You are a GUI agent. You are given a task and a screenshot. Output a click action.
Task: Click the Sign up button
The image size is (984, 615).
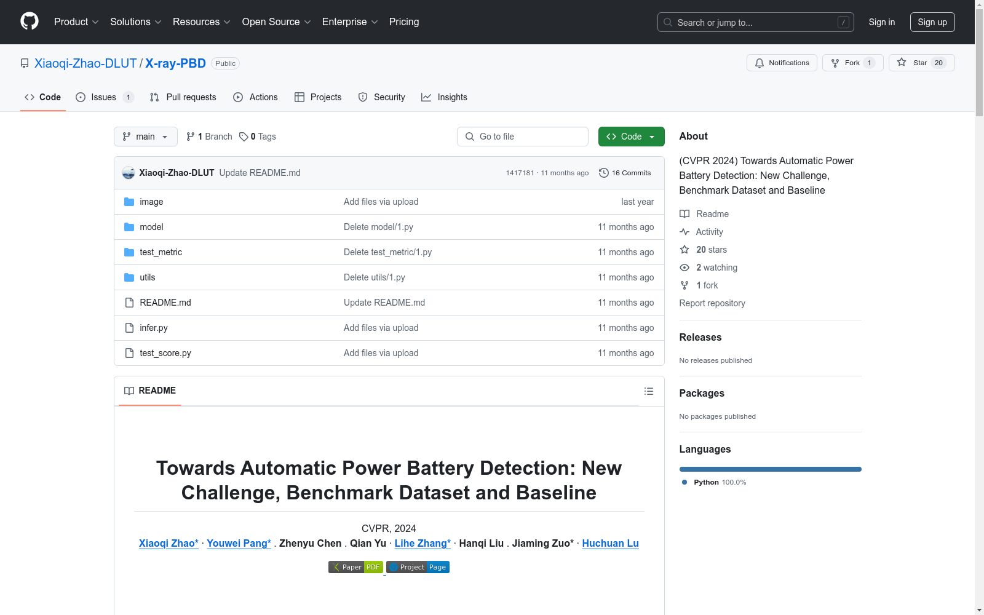pyautogui.click(x=932, y=22)
